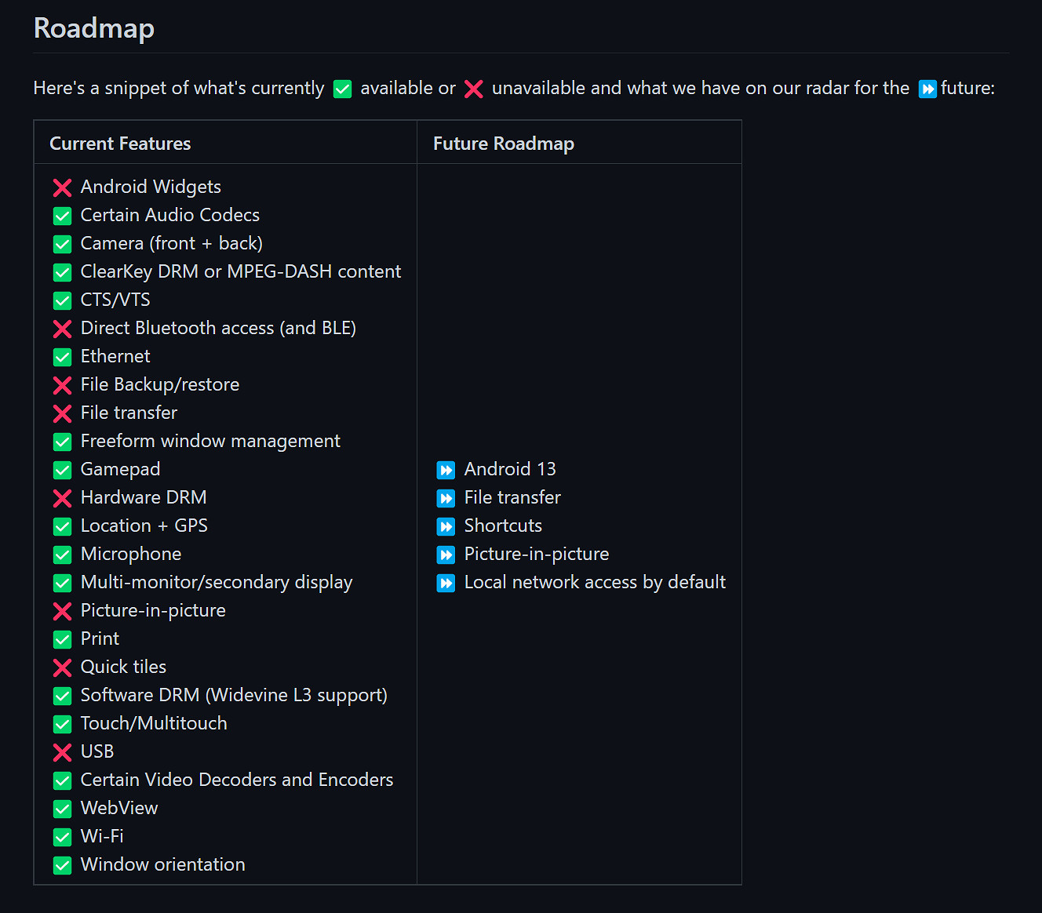Click the 'Window orientation' list entry
Screen dimensions: 1042x913
163,864
